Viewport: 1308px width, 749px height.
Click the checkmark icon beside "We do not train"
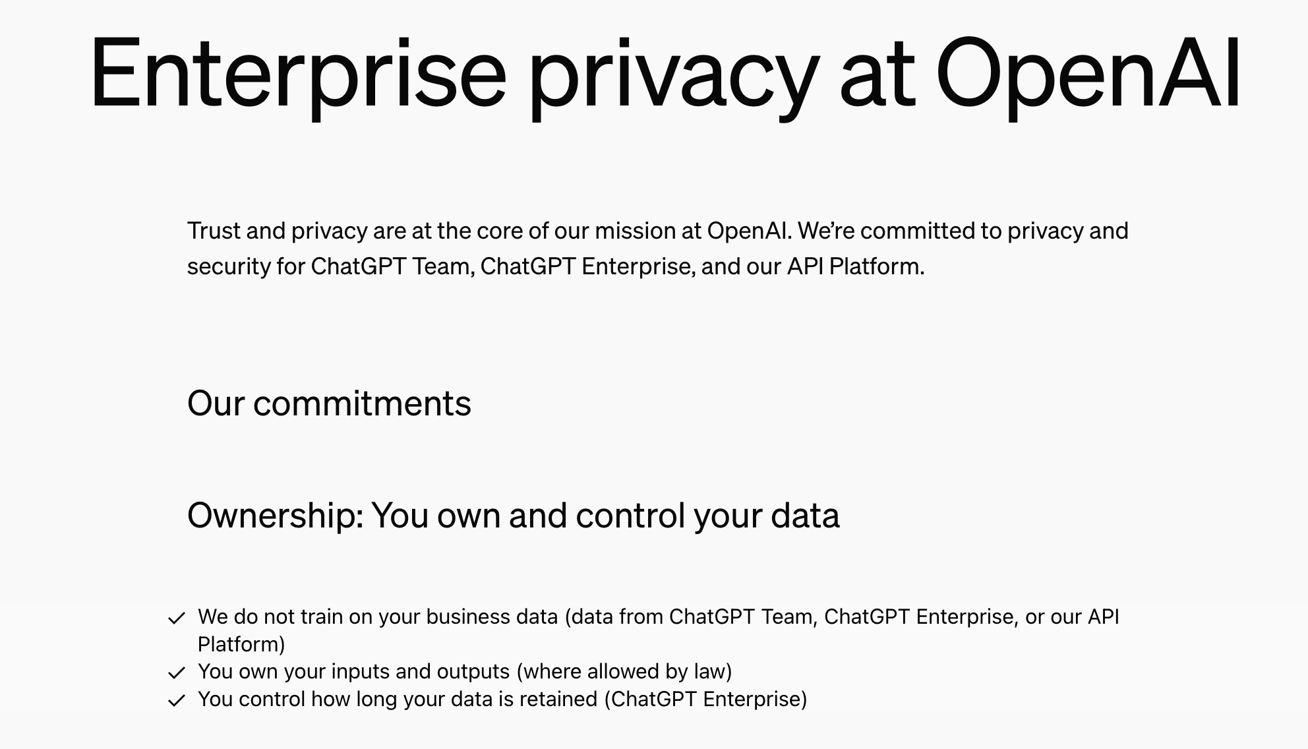pyautogui.click(x=177, y=618)
